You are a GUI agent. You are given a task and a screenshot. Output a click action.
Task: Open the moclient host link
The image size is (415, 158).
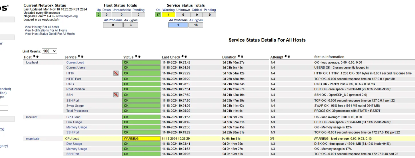tap(32, 117)
